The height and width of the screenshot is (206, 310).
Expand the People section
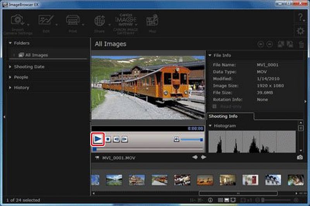(x=21, y=77)
